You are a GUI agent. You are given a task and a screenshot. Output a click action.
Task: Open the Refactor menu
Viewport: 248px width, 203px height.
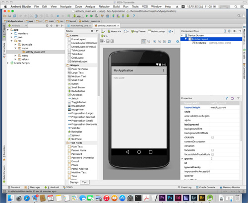[x=104, y=6]
